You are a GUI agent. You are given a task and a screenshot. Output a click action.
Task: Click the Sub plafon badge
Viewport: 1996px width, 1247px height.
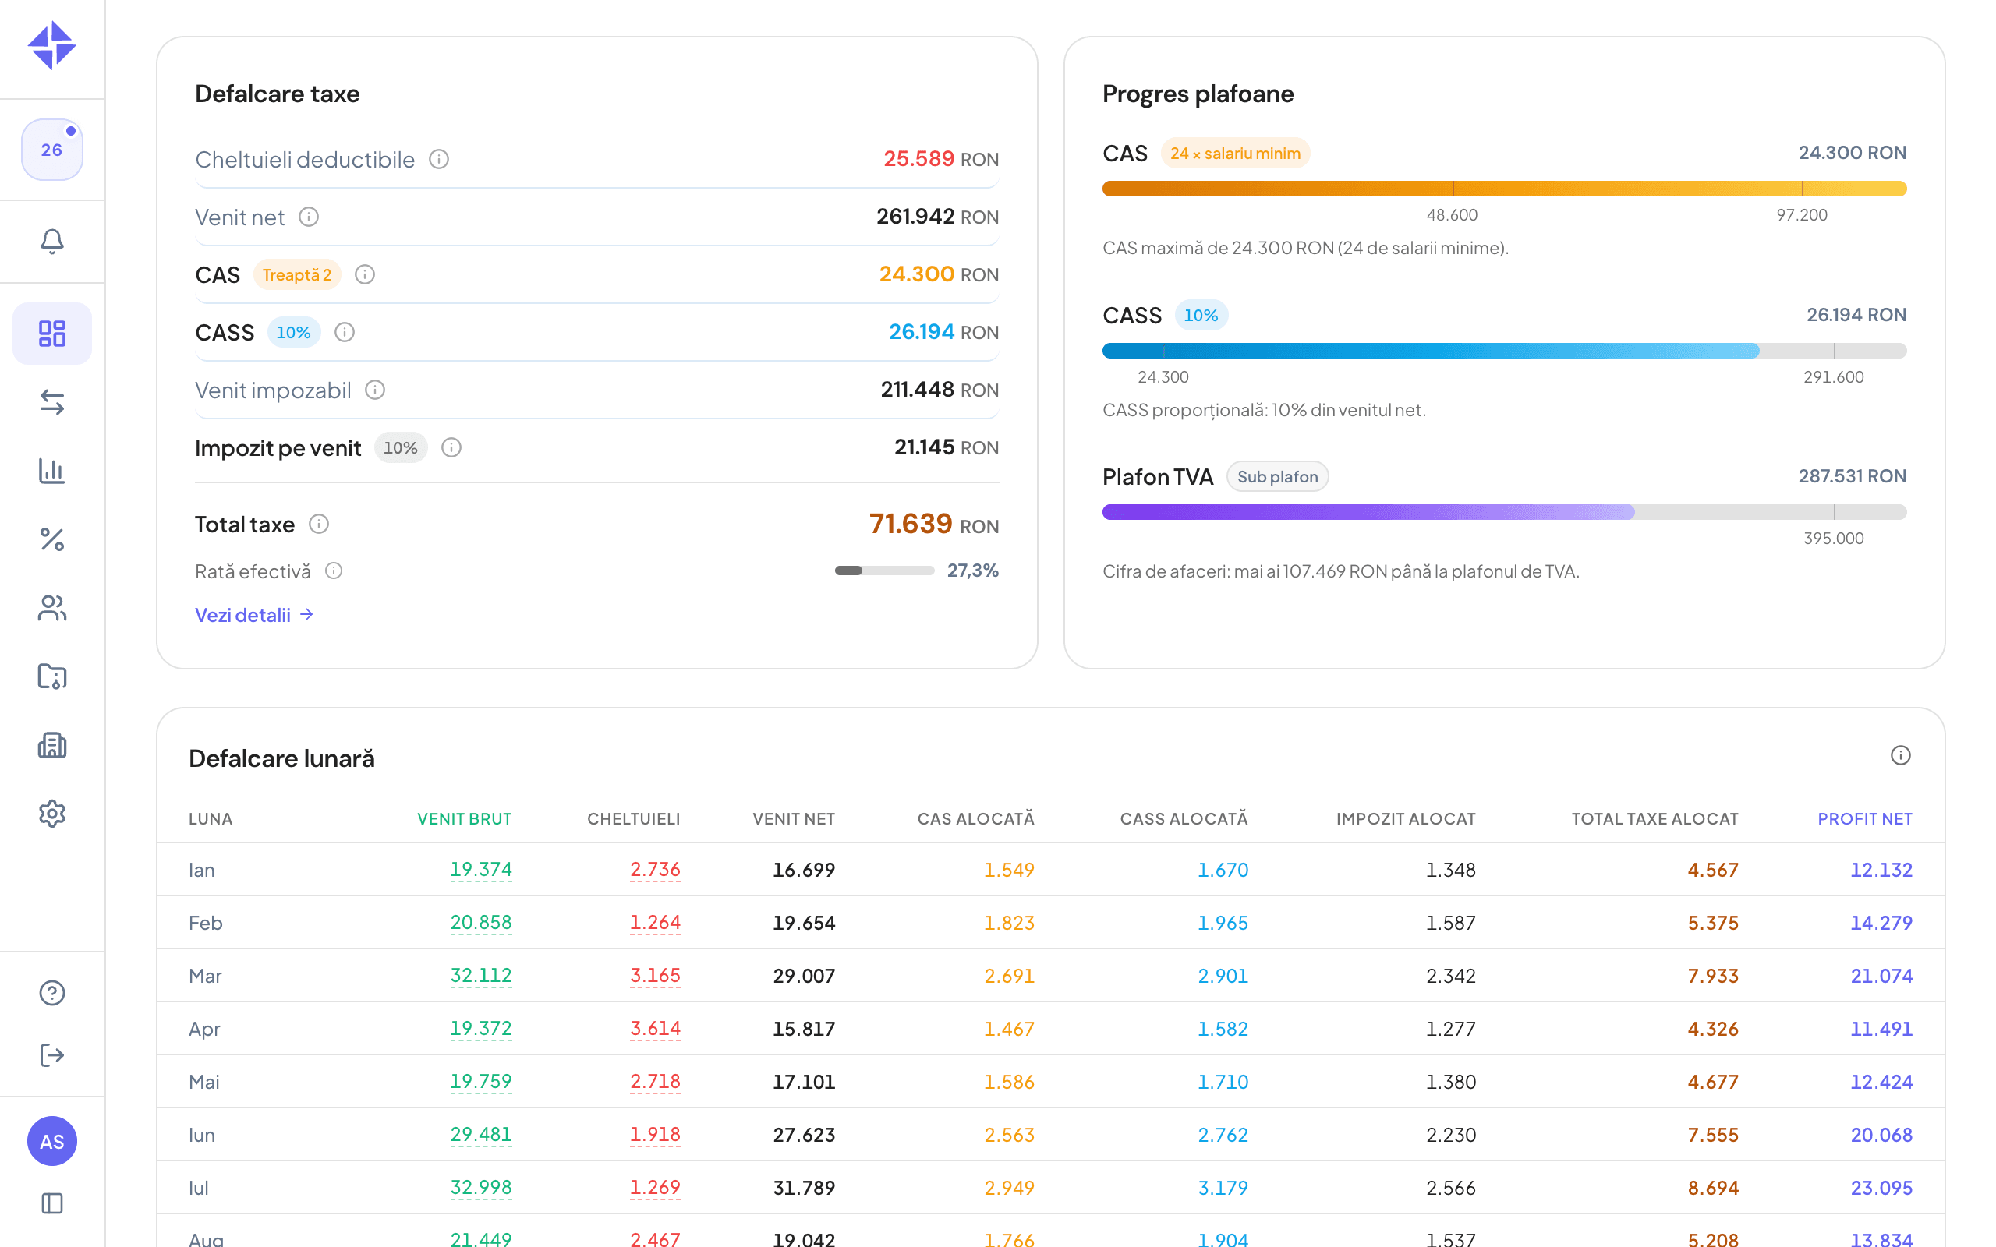tap(1277, 477)
